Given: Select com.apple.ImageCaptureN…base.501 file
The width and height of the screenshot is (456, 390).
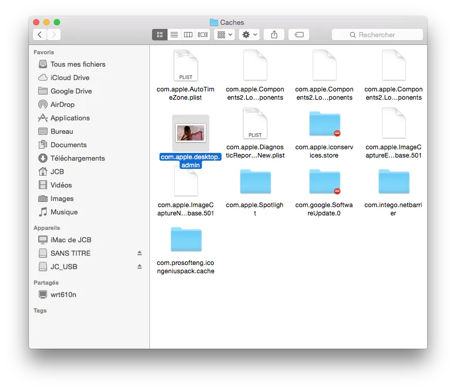Looking at the screenshot, I should click(186, 181).
